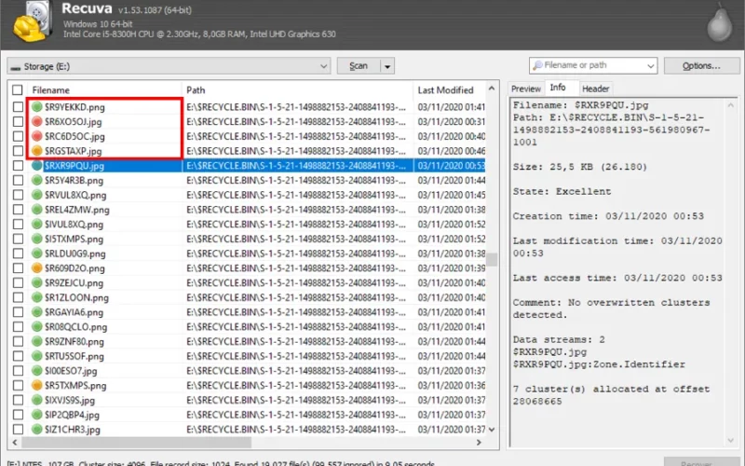
Task: Click the Scan button
Action: click(359, 66)
